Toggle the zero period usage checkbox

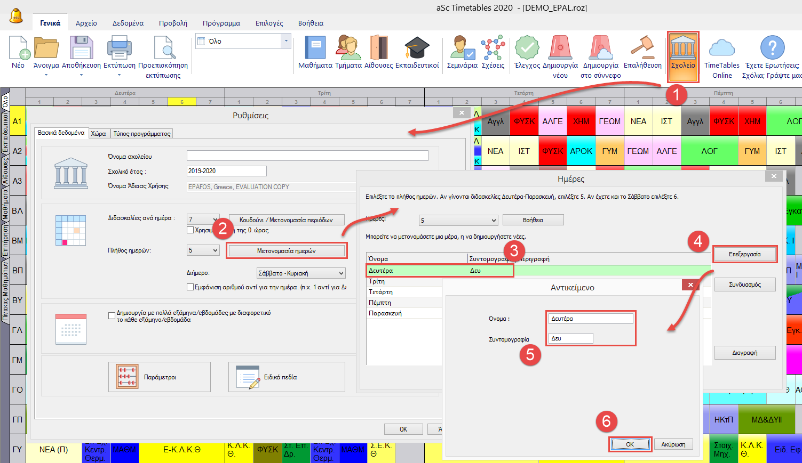190,230
